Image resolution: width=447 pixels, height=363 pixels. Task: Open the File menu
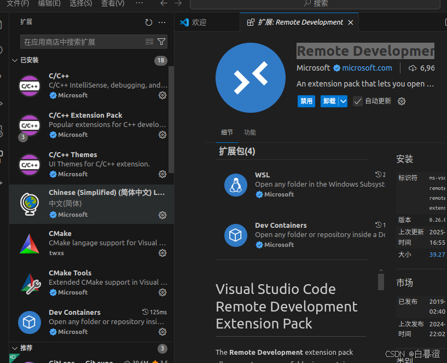pyautogui.click(x=18, y=3)
